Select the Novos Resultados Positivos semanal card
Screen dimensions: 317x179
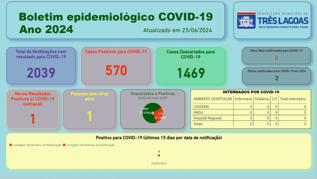click(x=32, y=109)
